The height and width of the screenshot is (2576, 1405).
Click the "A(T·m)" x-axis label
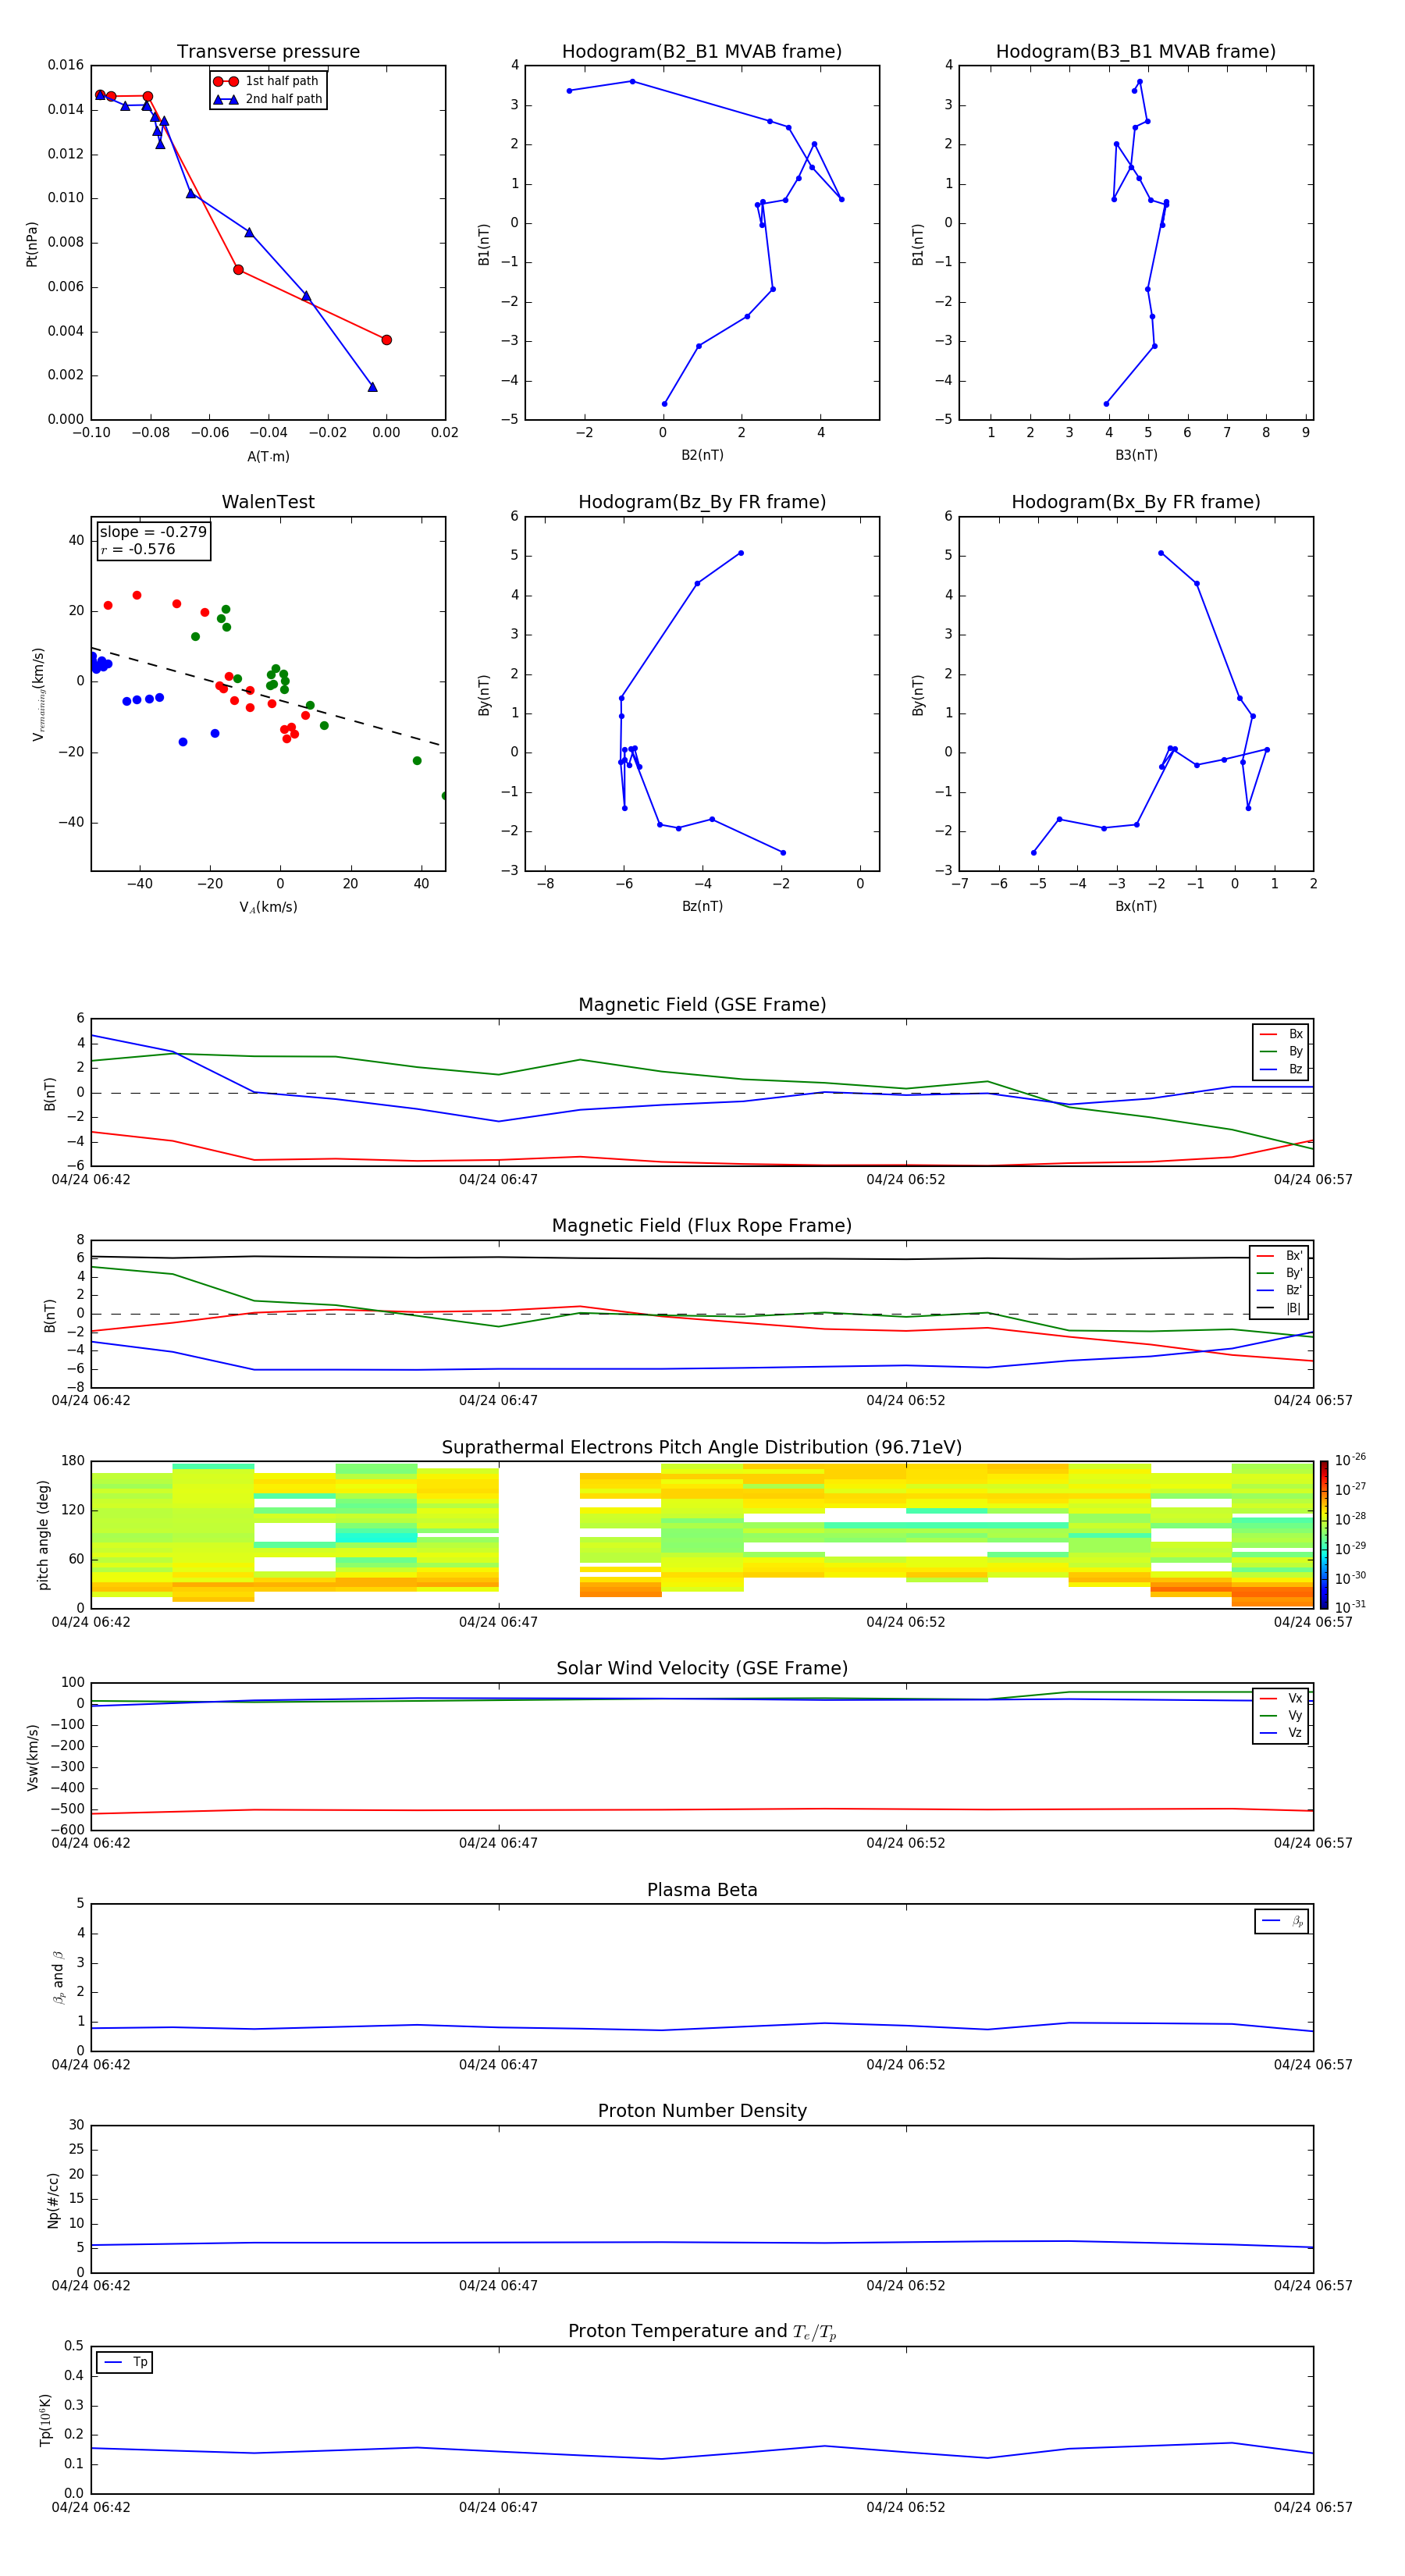click(x=268, y=456)
